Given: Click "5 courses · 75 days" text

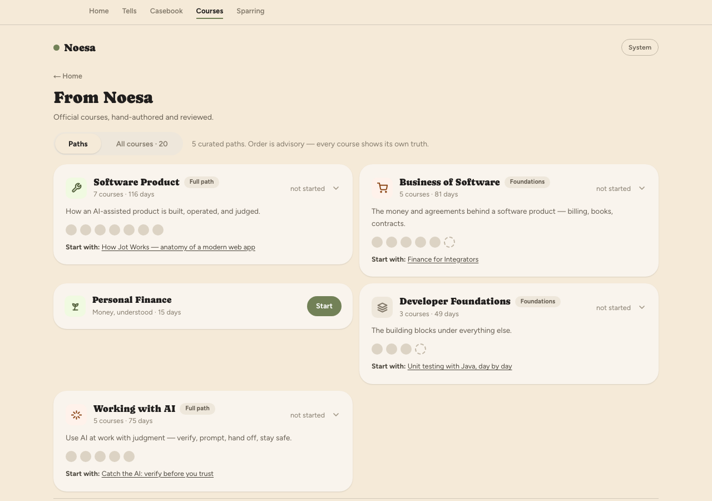Looking at the screenshot, I should pyautogui.click(x=123, y=421).
